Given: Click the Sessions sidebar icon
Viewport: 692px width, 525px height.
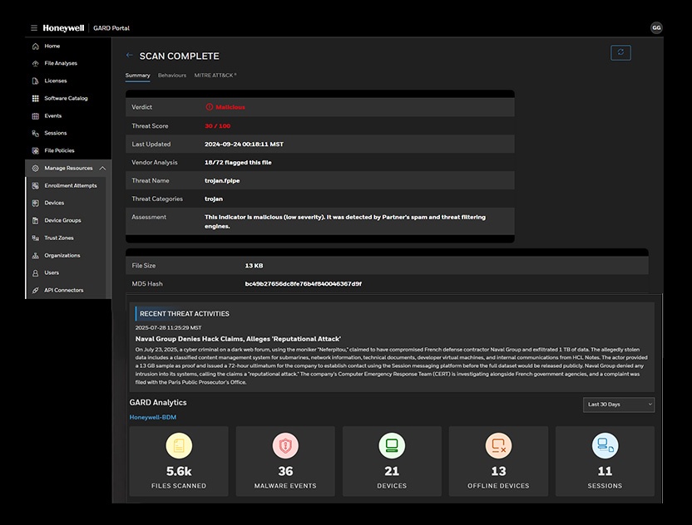Looking at the screenshot, I should 35,133.
